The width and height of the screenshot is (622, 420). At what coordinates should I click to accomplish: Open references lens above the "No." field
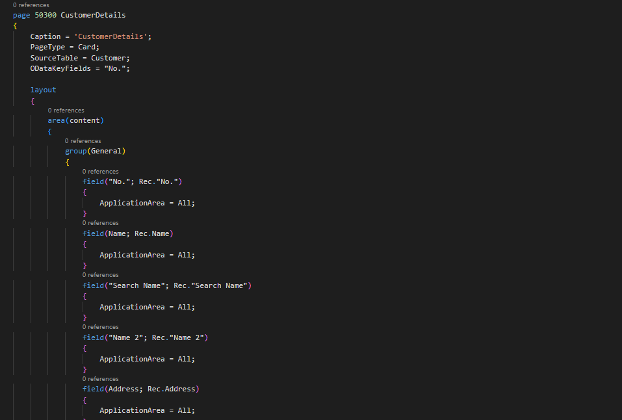(100, 172)
